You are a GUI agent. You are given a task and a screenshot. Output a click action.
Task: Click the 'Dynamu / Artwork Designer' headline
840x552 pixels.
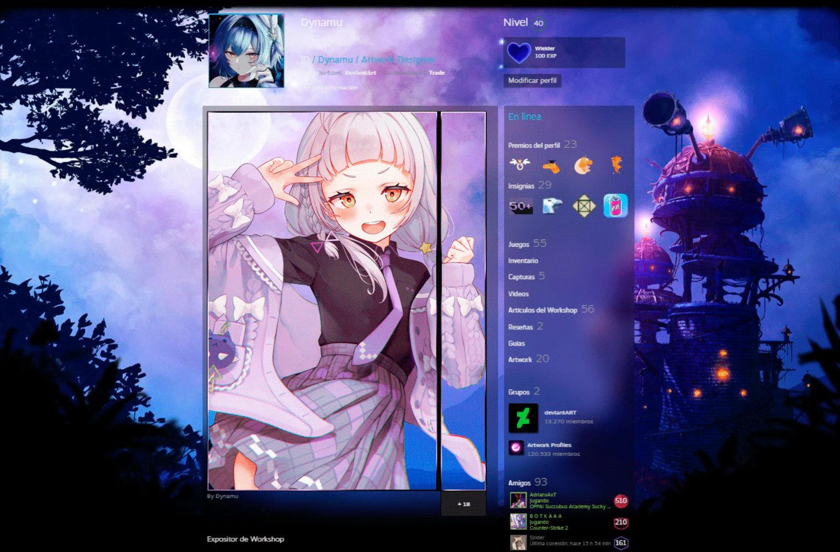pos(373,60)
